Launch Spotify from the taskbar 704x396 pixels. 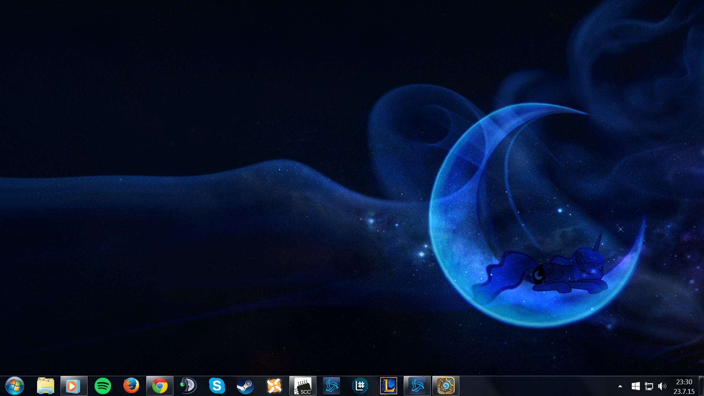103,386
